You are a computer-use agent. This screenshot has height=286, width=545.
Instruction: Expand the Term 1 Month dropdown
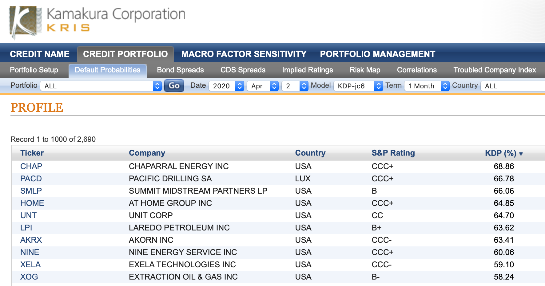click(427, 86)
